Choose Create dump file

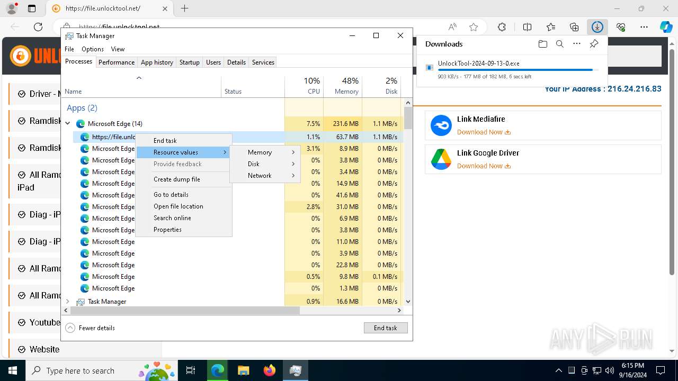184,179
